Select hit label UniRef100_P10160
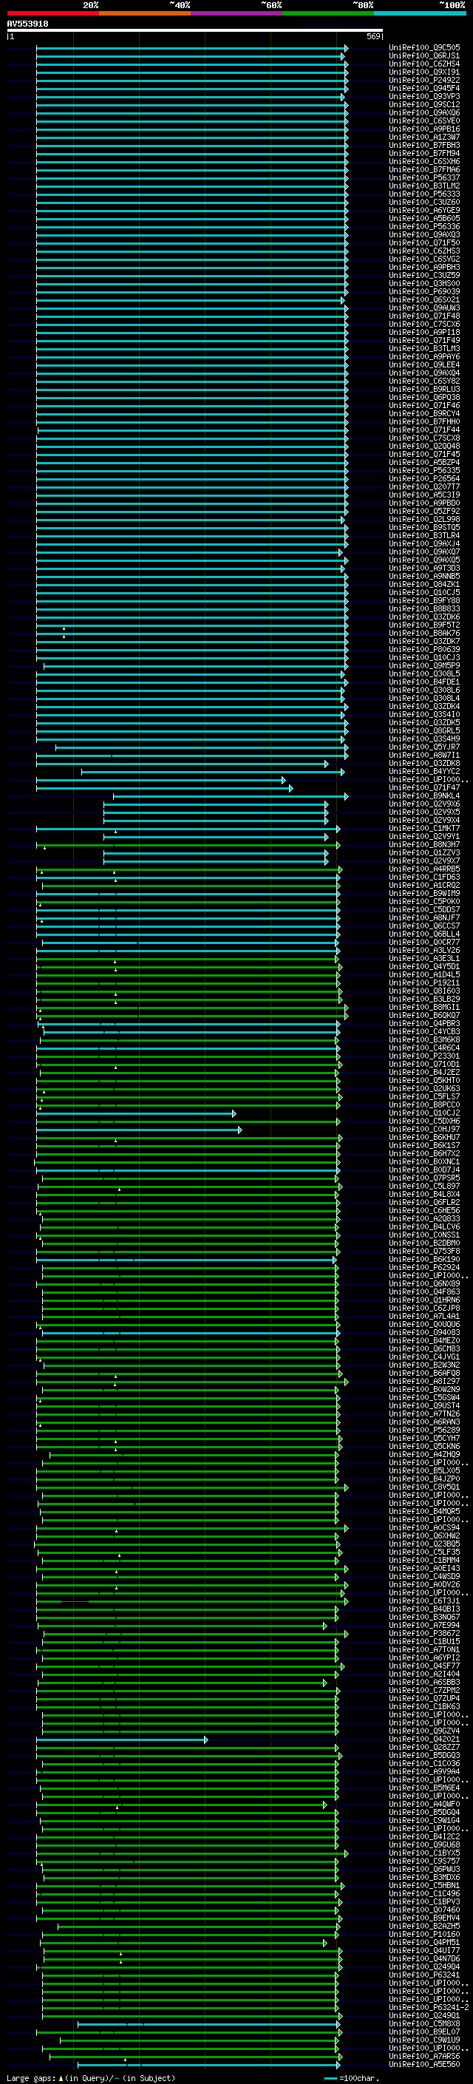The width and height of the screenshot is (473, 2084). pos(424,1935)
